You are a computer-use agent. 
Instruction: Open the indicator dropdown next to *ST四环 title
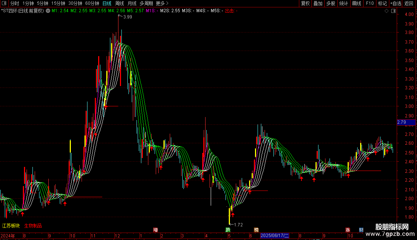pos(48,11)
